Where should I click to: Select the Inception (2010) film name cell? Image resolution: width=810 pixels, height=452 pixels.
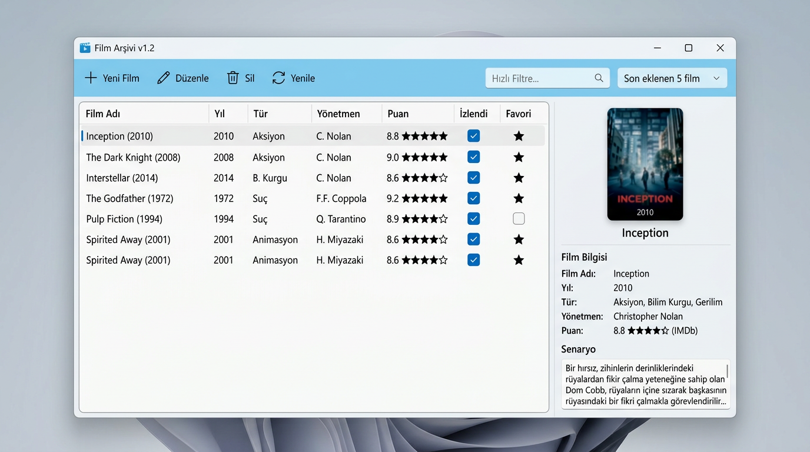click(x=119, y=136)
